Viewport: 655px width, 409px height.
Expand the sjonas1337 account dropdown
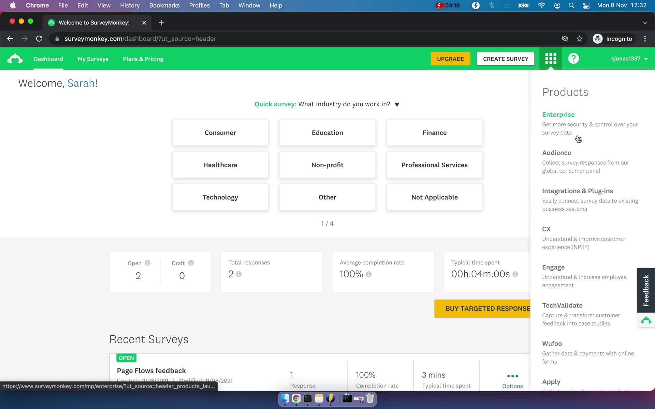[x=629, y=59]
